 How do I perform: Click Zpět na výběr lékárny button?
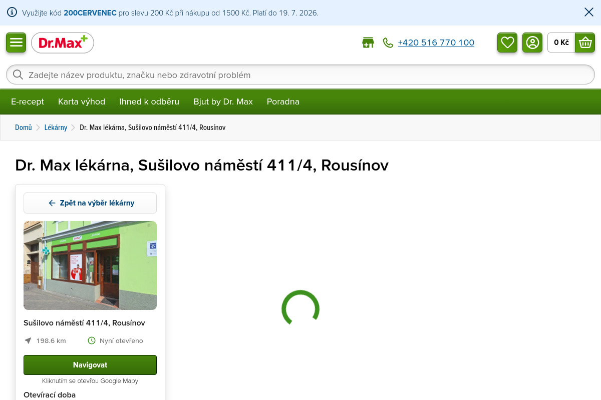coord(90,203)
